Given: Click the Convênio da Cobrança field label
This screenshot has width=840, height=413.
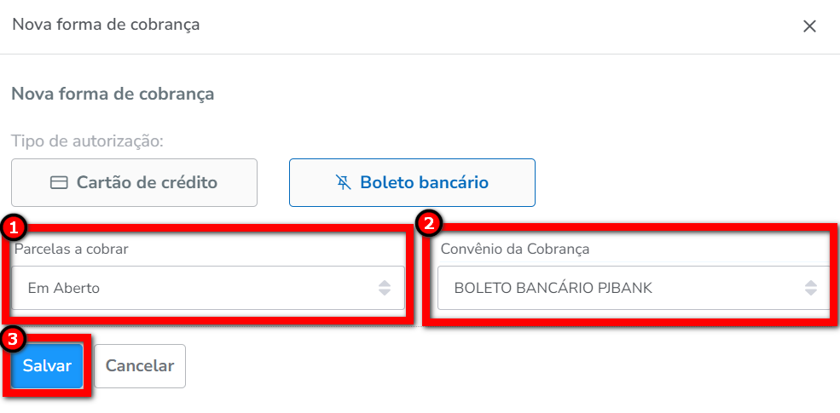Looking at the screenshot, I should point(514,250).
